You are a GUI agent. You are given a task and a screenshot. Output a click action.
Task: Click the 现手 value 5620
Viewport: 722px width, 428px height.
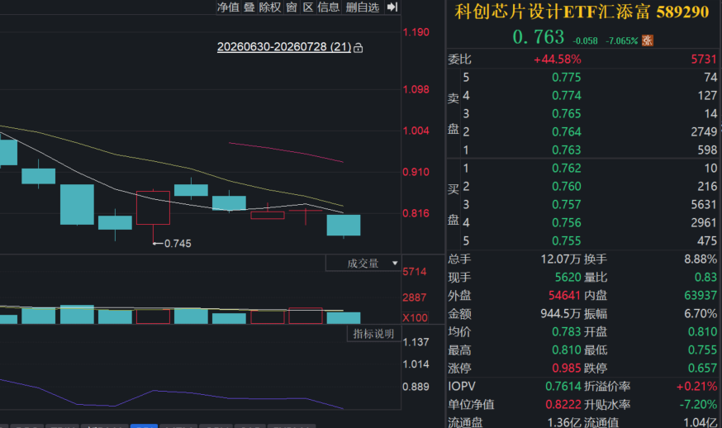tap(568, 278)
